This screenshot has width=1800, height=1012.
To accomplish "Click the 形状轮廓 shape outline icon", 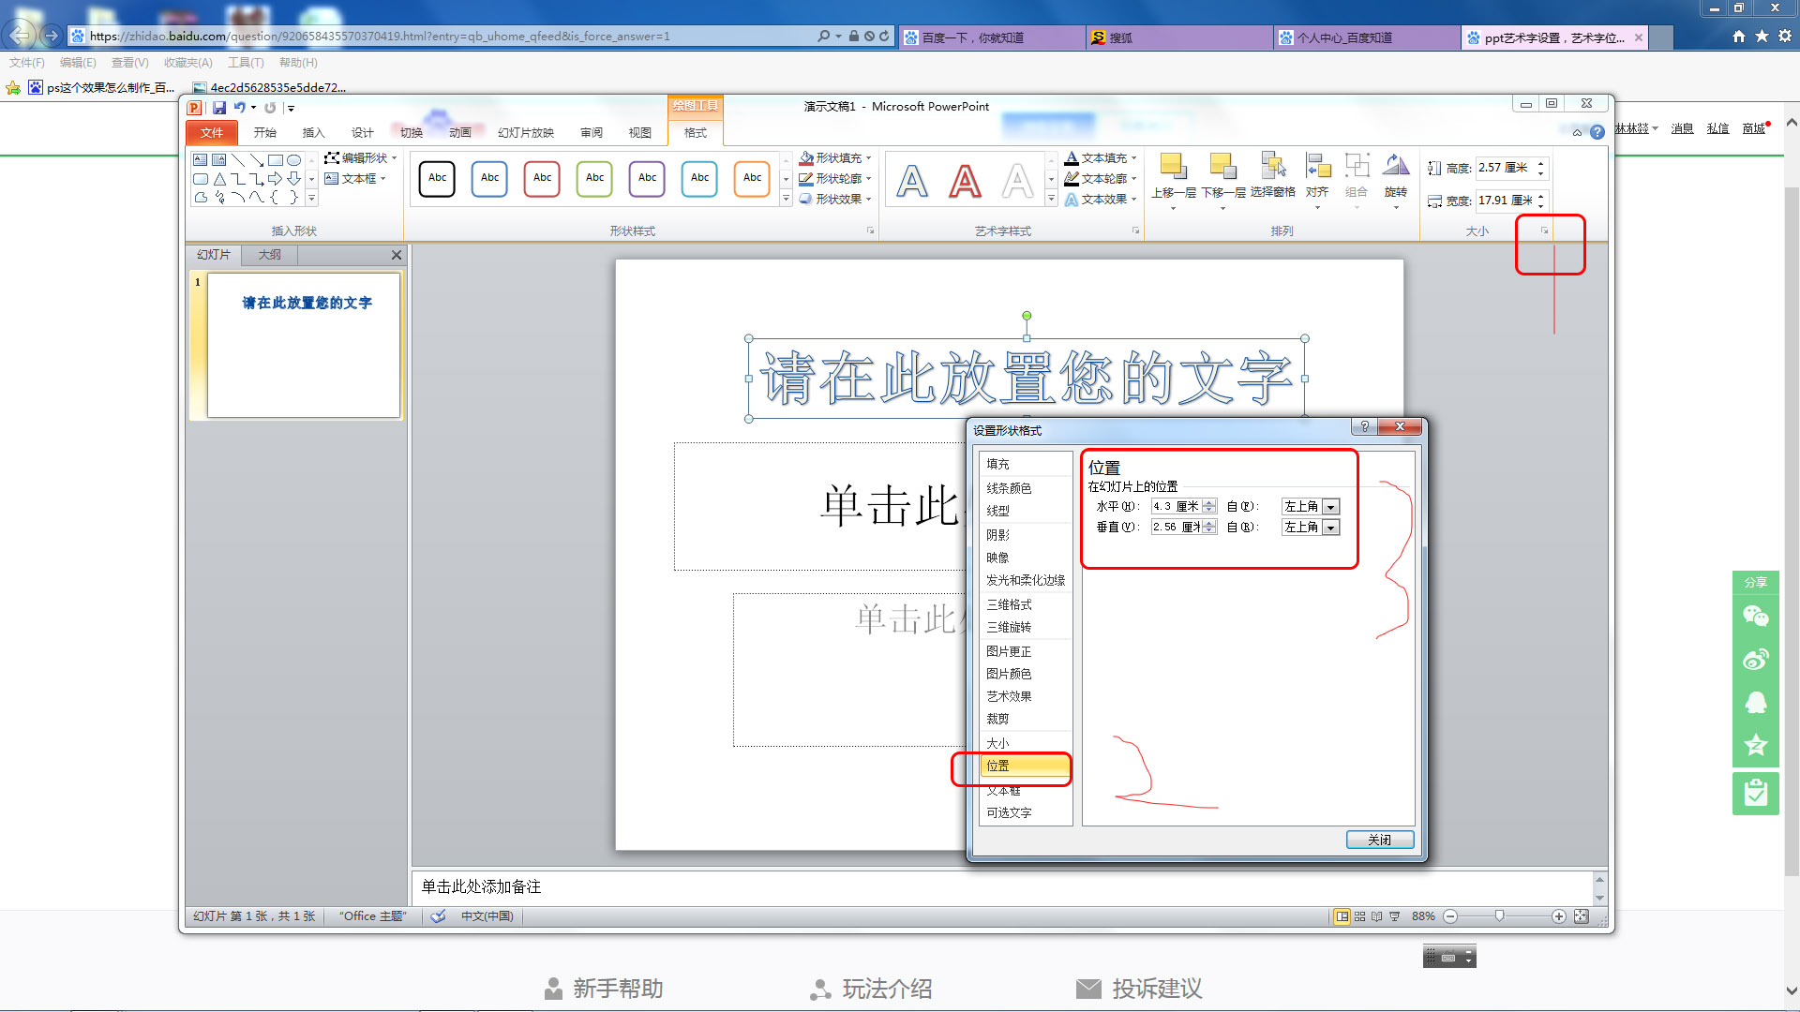I will [x=807, y=178].
